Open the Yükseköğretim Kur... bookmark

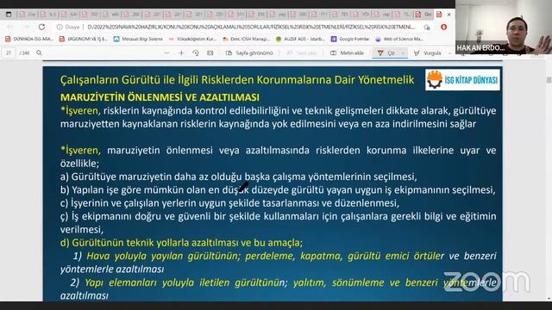point(192,39)
